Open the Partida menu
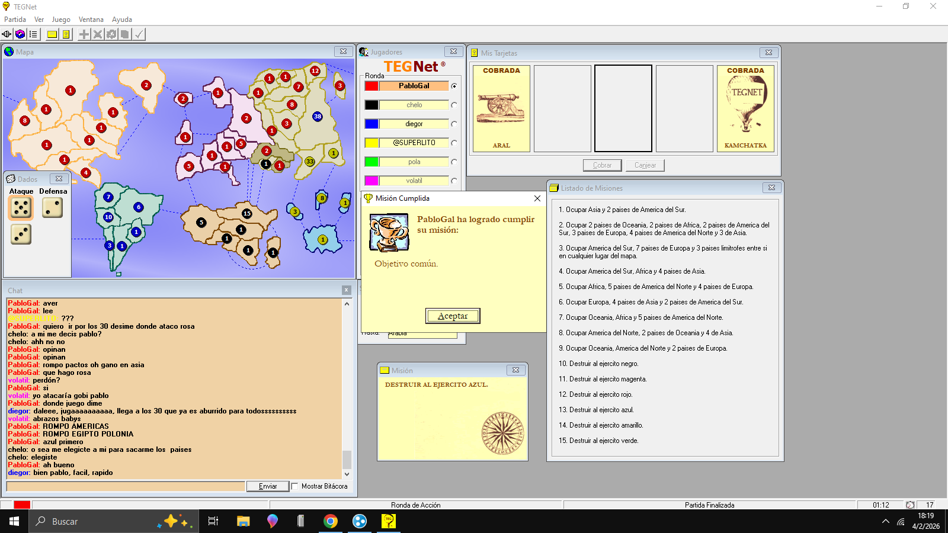 [x=15, y=20]
